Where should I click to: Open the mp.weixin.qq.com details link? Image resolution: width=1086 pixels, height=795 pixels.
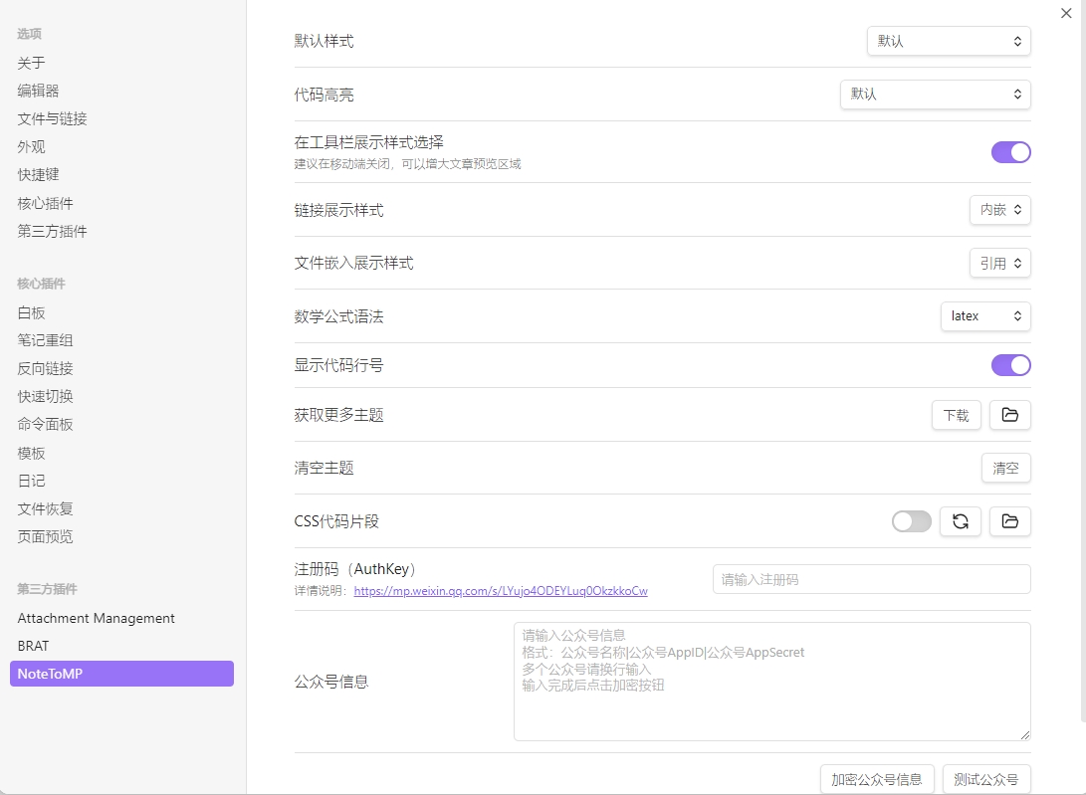pos(501,591)
